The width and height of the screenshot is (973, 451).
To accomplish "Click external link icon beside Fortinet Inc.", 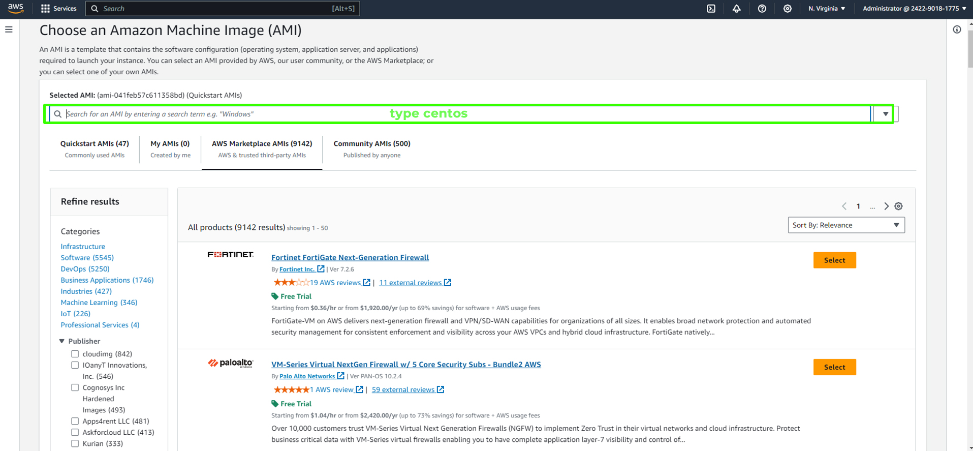I will pyautogui.click(x=321, y=269).
